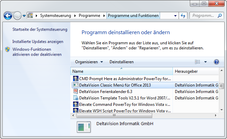Open the recent pages dropdown arrow
Screen dimensions: 227x139
[x=24, y=16]
